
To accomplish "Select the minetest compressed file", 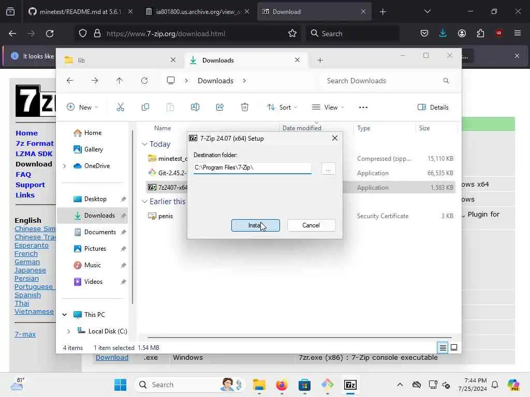I will (x=167, y=158).
